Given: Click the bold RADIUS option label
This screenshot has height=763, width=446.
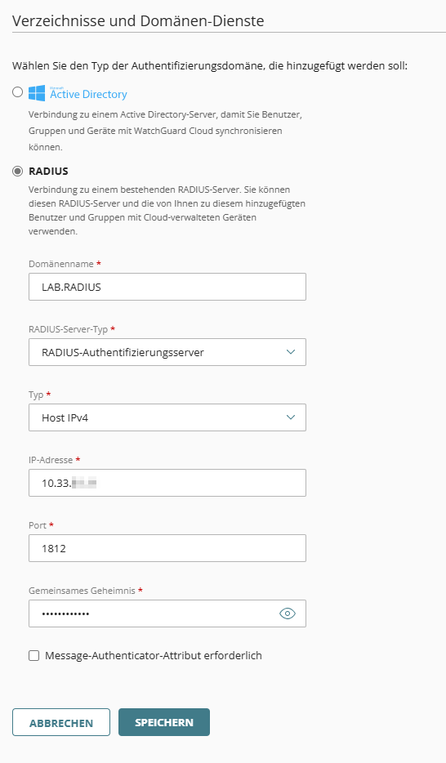Looking at the screenshot, I should [49, 172].
